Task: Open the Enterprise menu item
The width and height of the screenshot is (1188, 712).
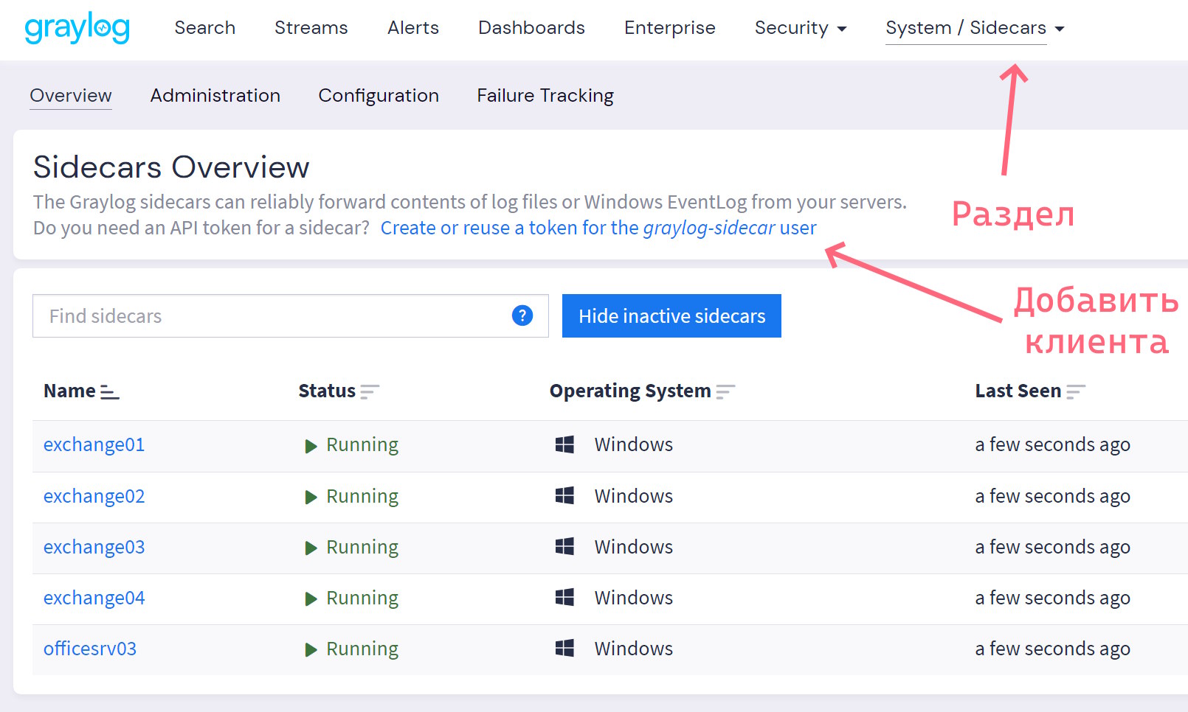Action: click(x=670, y=28)
